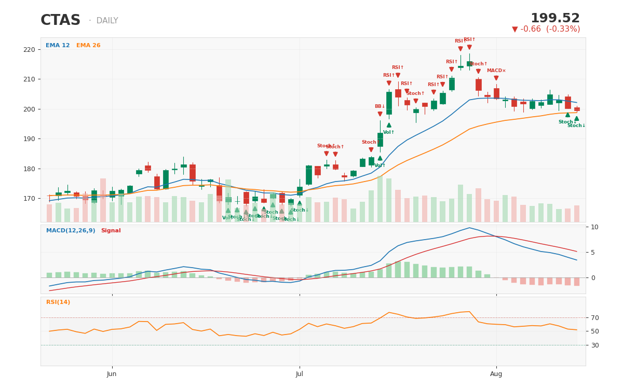Click the Jul date axis label

pos(300,374)
